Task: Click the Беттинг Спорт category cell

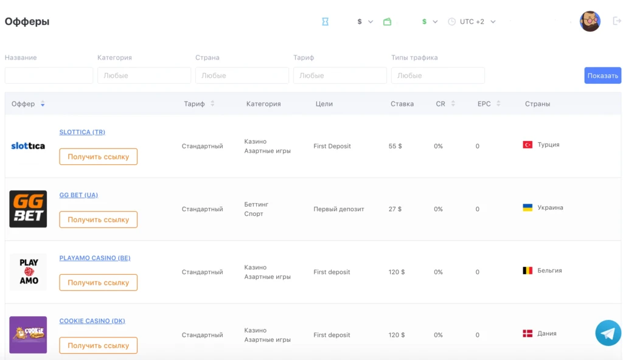Action: 256,209
